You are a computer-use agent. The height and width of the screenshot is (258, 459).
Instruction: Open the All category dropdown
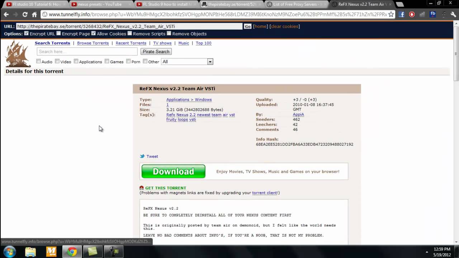(x=187, y=62)
